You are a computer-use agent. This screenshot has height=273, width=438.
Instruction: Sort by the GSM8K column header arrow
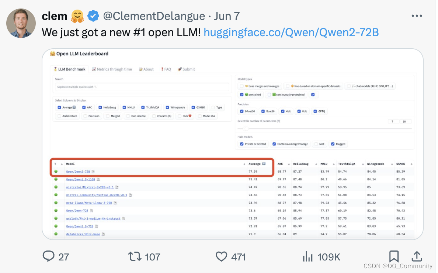tap(411, 164)
